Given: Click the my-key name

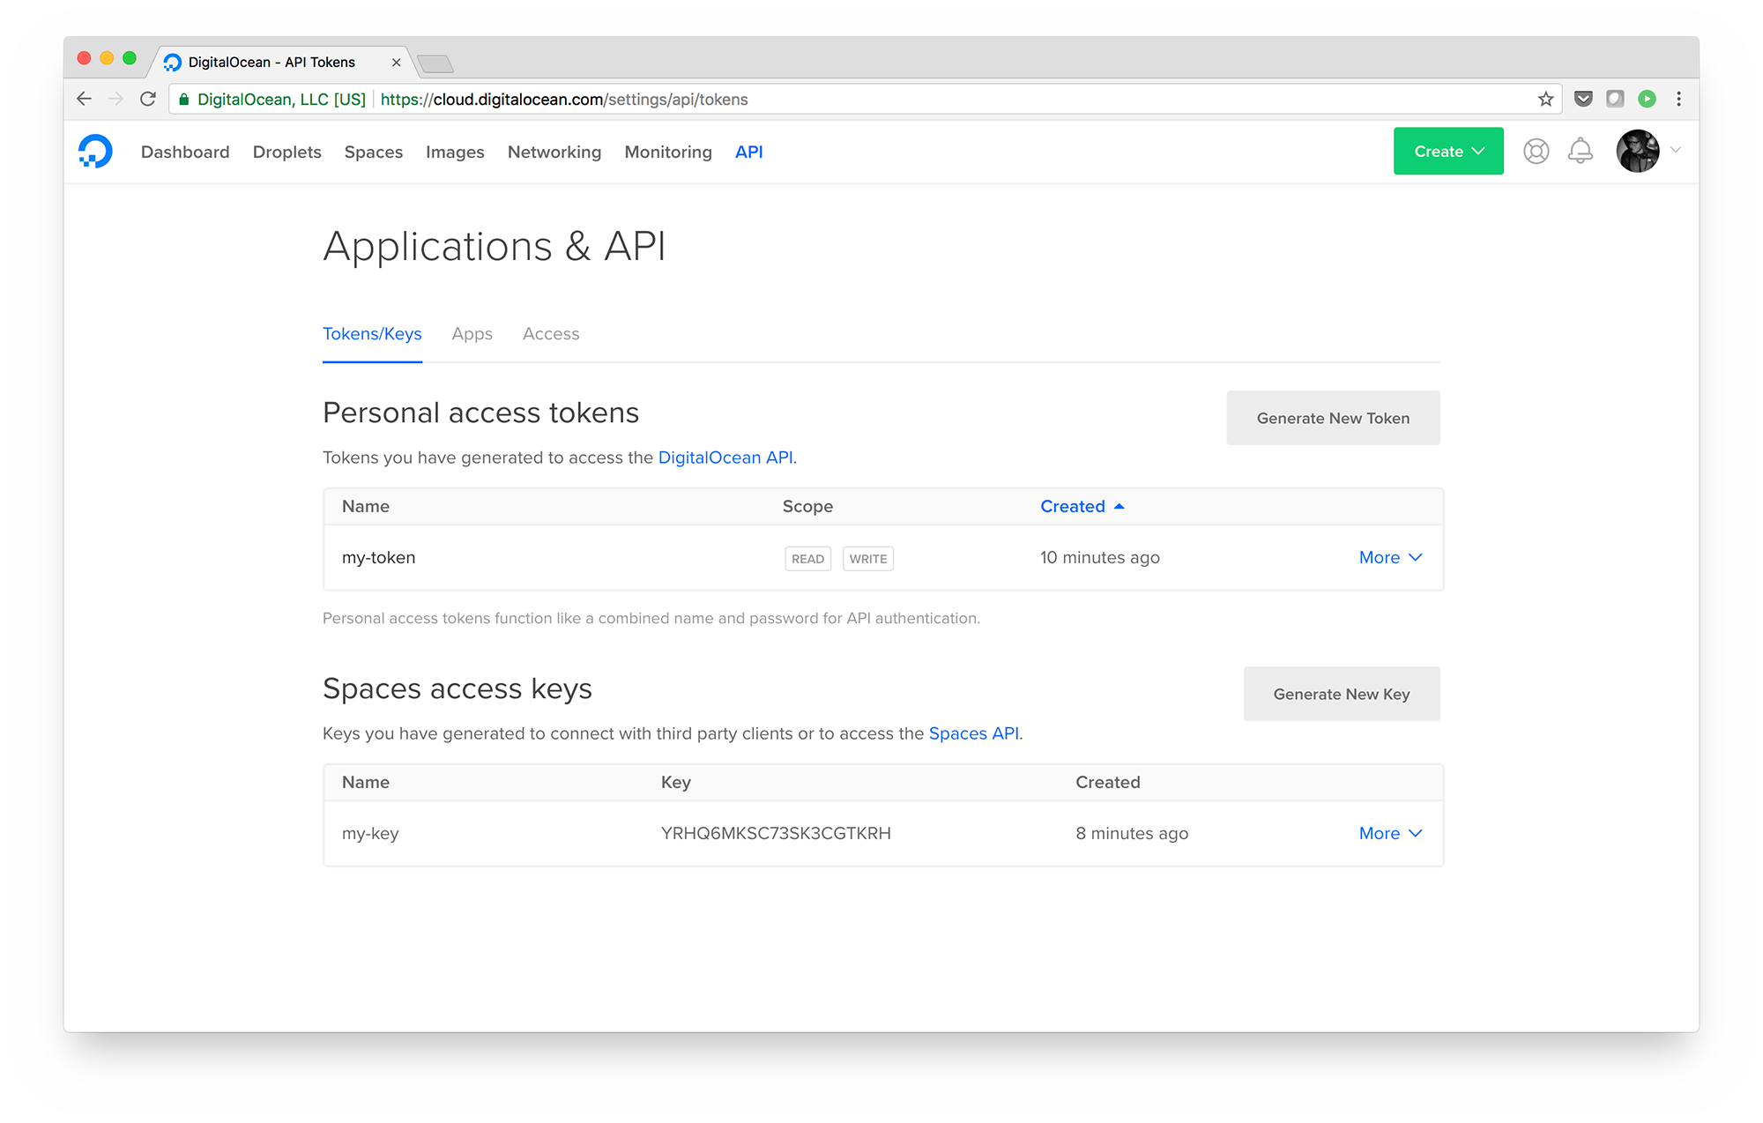Looking at the screenshot, I should point(370,833).
